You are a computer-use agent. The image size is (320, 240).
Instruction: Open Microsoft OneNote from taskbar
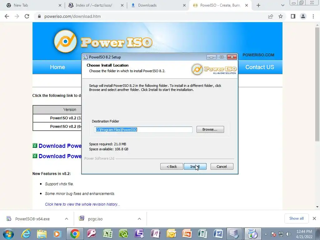pyautogui.click(x=155, y=234)
